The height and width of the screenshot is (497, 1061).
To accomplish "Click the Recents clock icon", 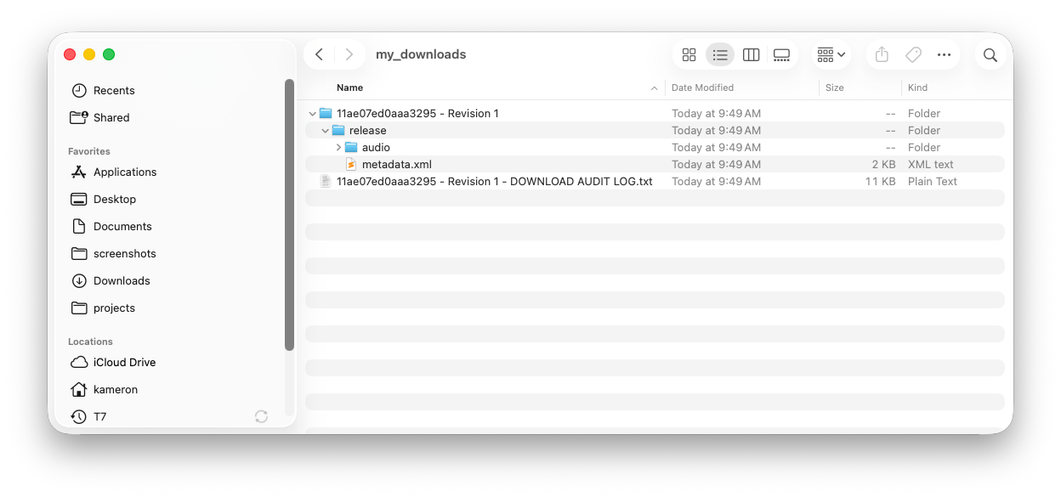I will click(79, 90).
